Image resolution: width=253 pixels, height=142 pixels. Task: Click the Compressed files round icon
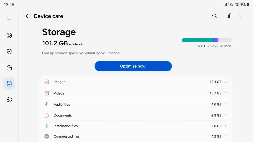point(47,136)
